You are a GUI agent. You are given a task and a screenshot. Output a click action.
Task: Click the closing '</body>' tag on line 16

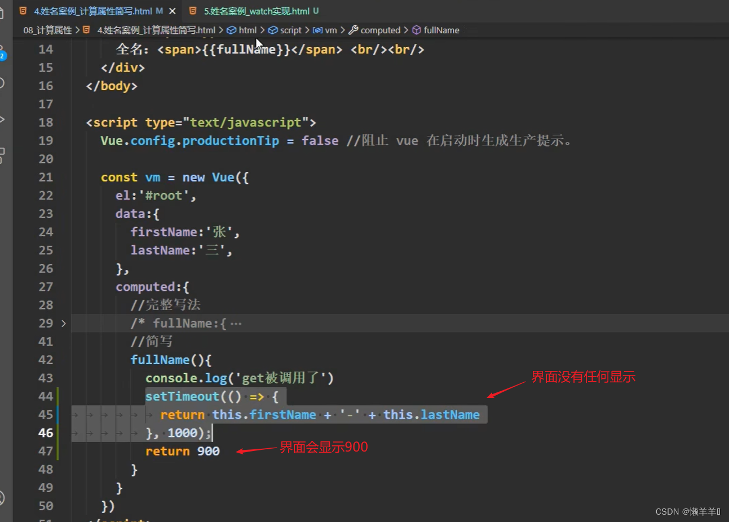(x=112, y=86)
